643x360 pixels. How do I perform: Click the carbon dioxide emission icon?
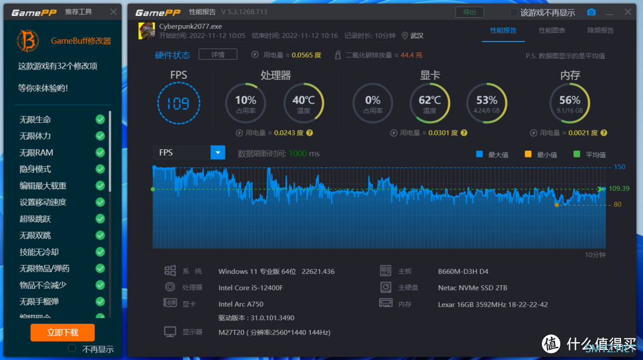338,55
